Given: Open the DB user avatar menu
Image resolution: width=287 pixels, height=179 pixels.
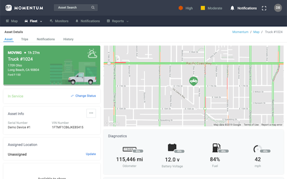Looking at the screenshot, I should (278, 8).
